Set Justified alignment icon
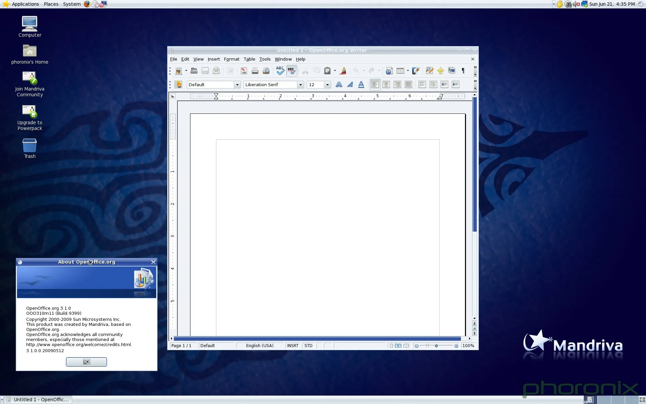The image size is (646, 404). [x=408, y=85]
